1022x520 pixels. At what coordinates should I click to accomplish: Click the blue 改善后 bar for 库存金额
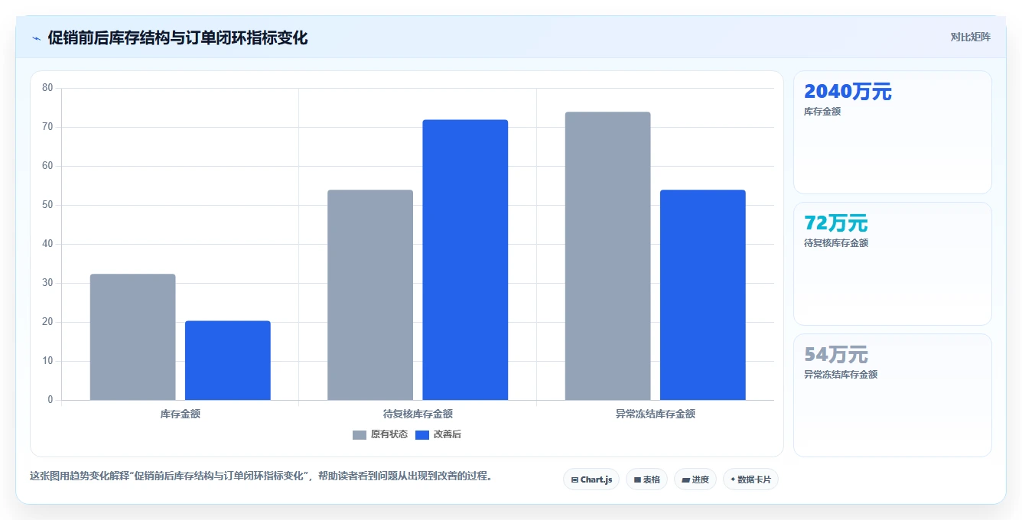[x=228, y=360]
